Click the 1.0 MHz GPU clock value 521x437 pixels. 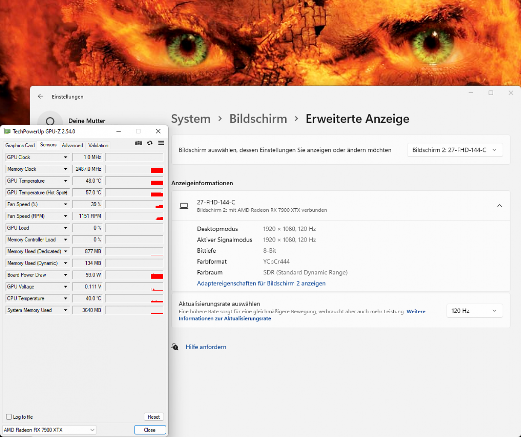click(x=88, y=157)
